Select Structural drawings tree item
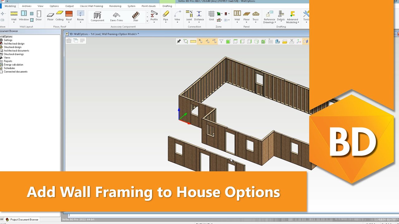Viewport: 399px width, 224px height. point(14,54)
